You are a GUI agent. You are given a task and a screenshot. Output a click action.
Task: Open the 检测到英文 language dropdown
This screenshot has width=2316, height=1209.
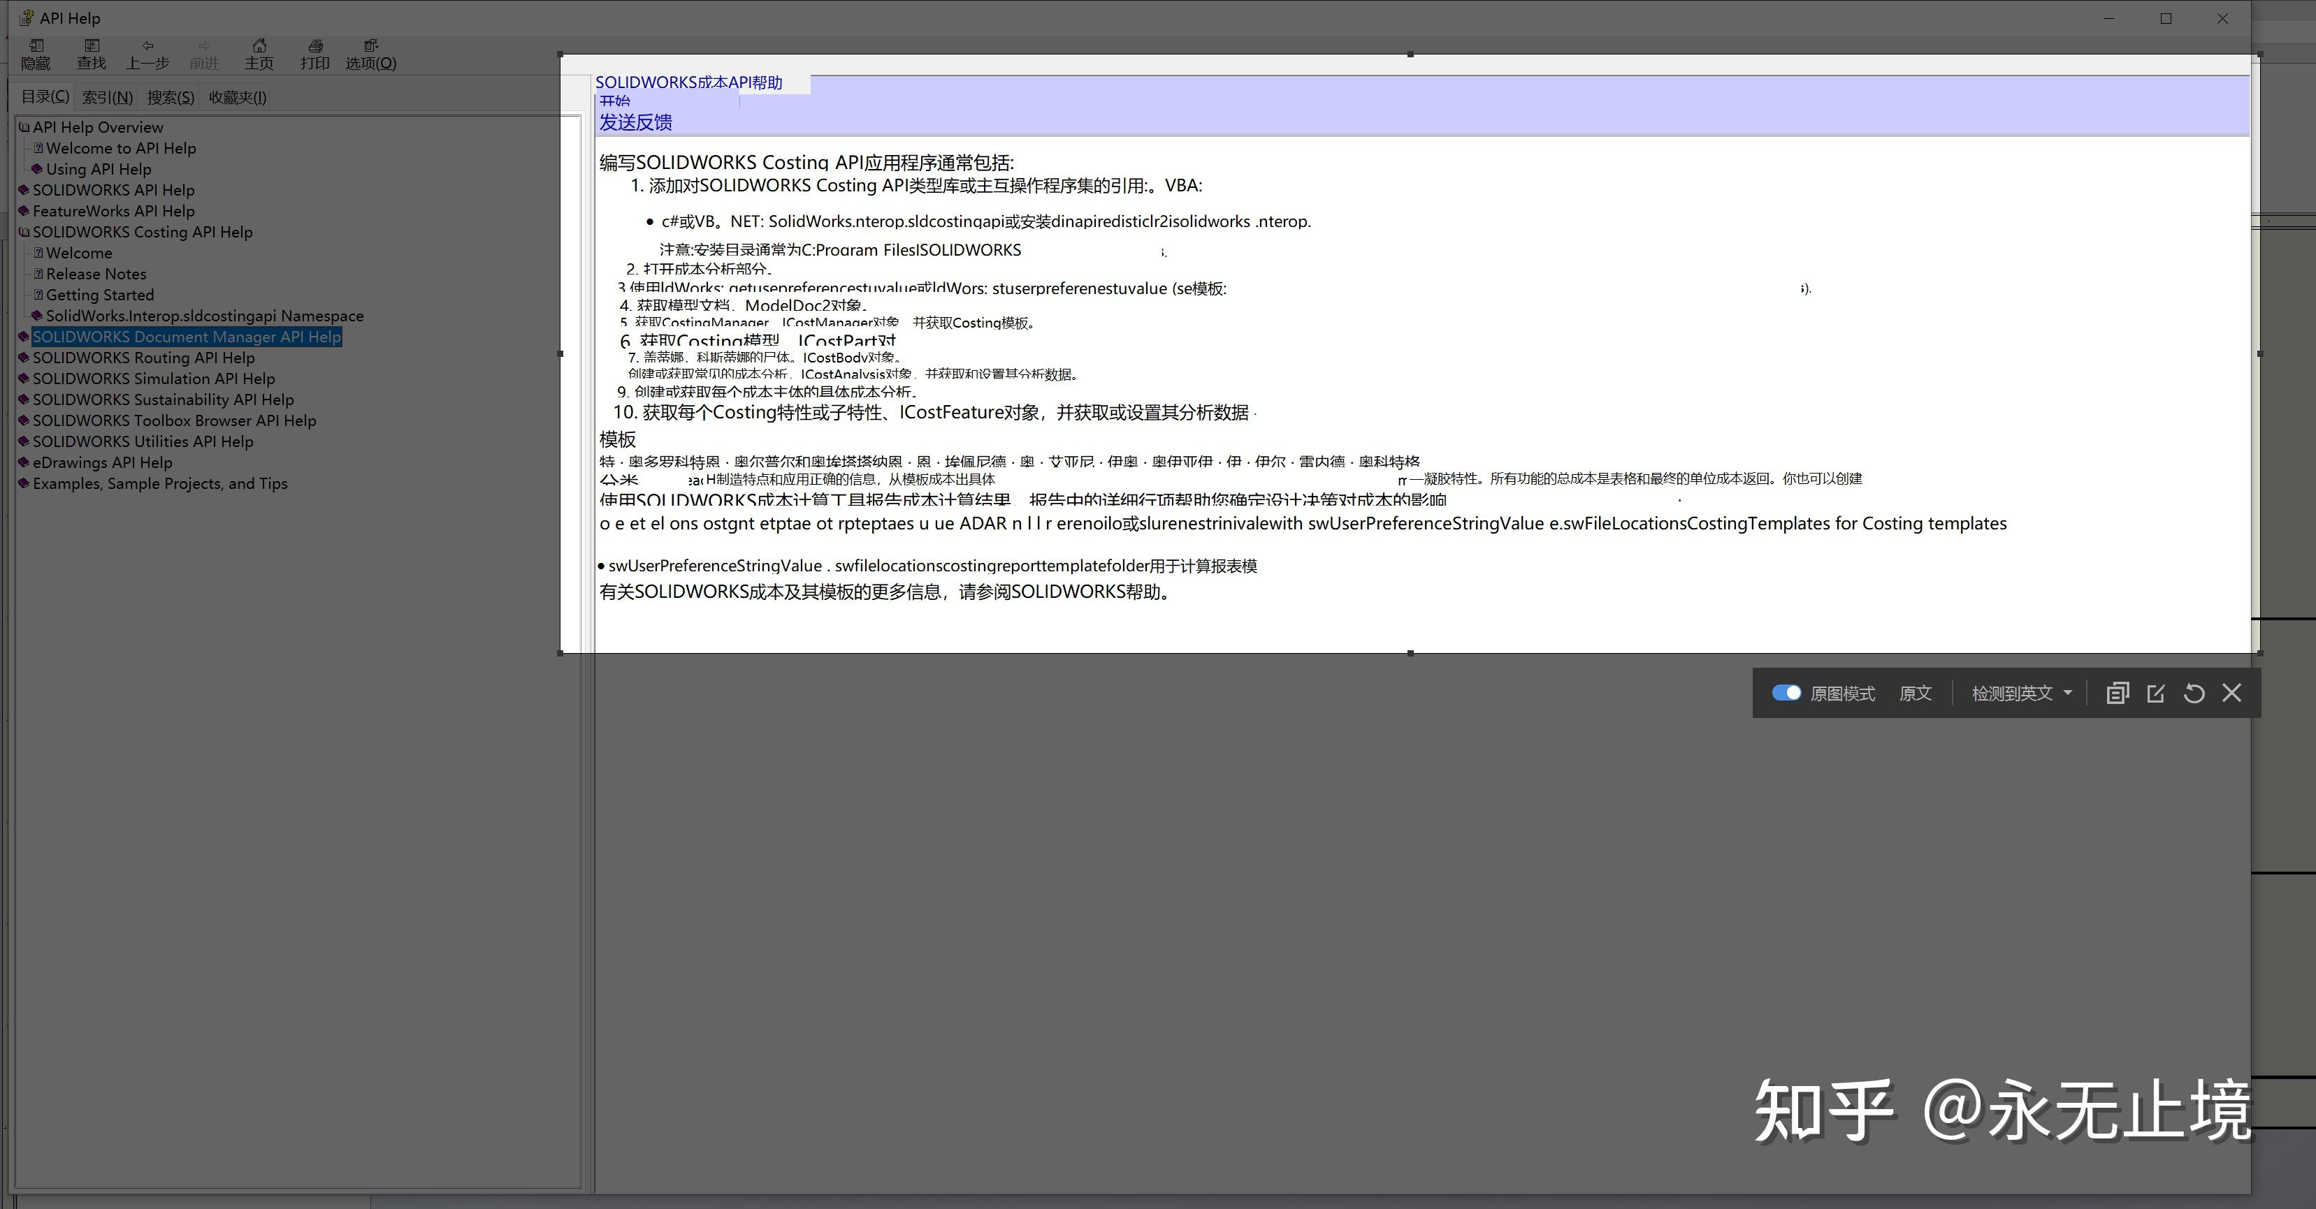coord(2020,694)
